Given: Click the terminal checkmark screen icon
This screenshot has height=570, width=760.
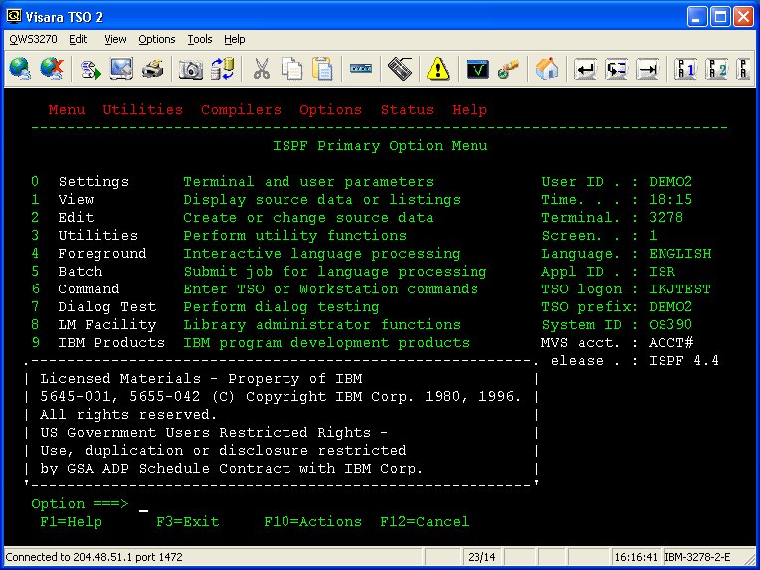Looking at the screenshot, I should tap(477, 69).
